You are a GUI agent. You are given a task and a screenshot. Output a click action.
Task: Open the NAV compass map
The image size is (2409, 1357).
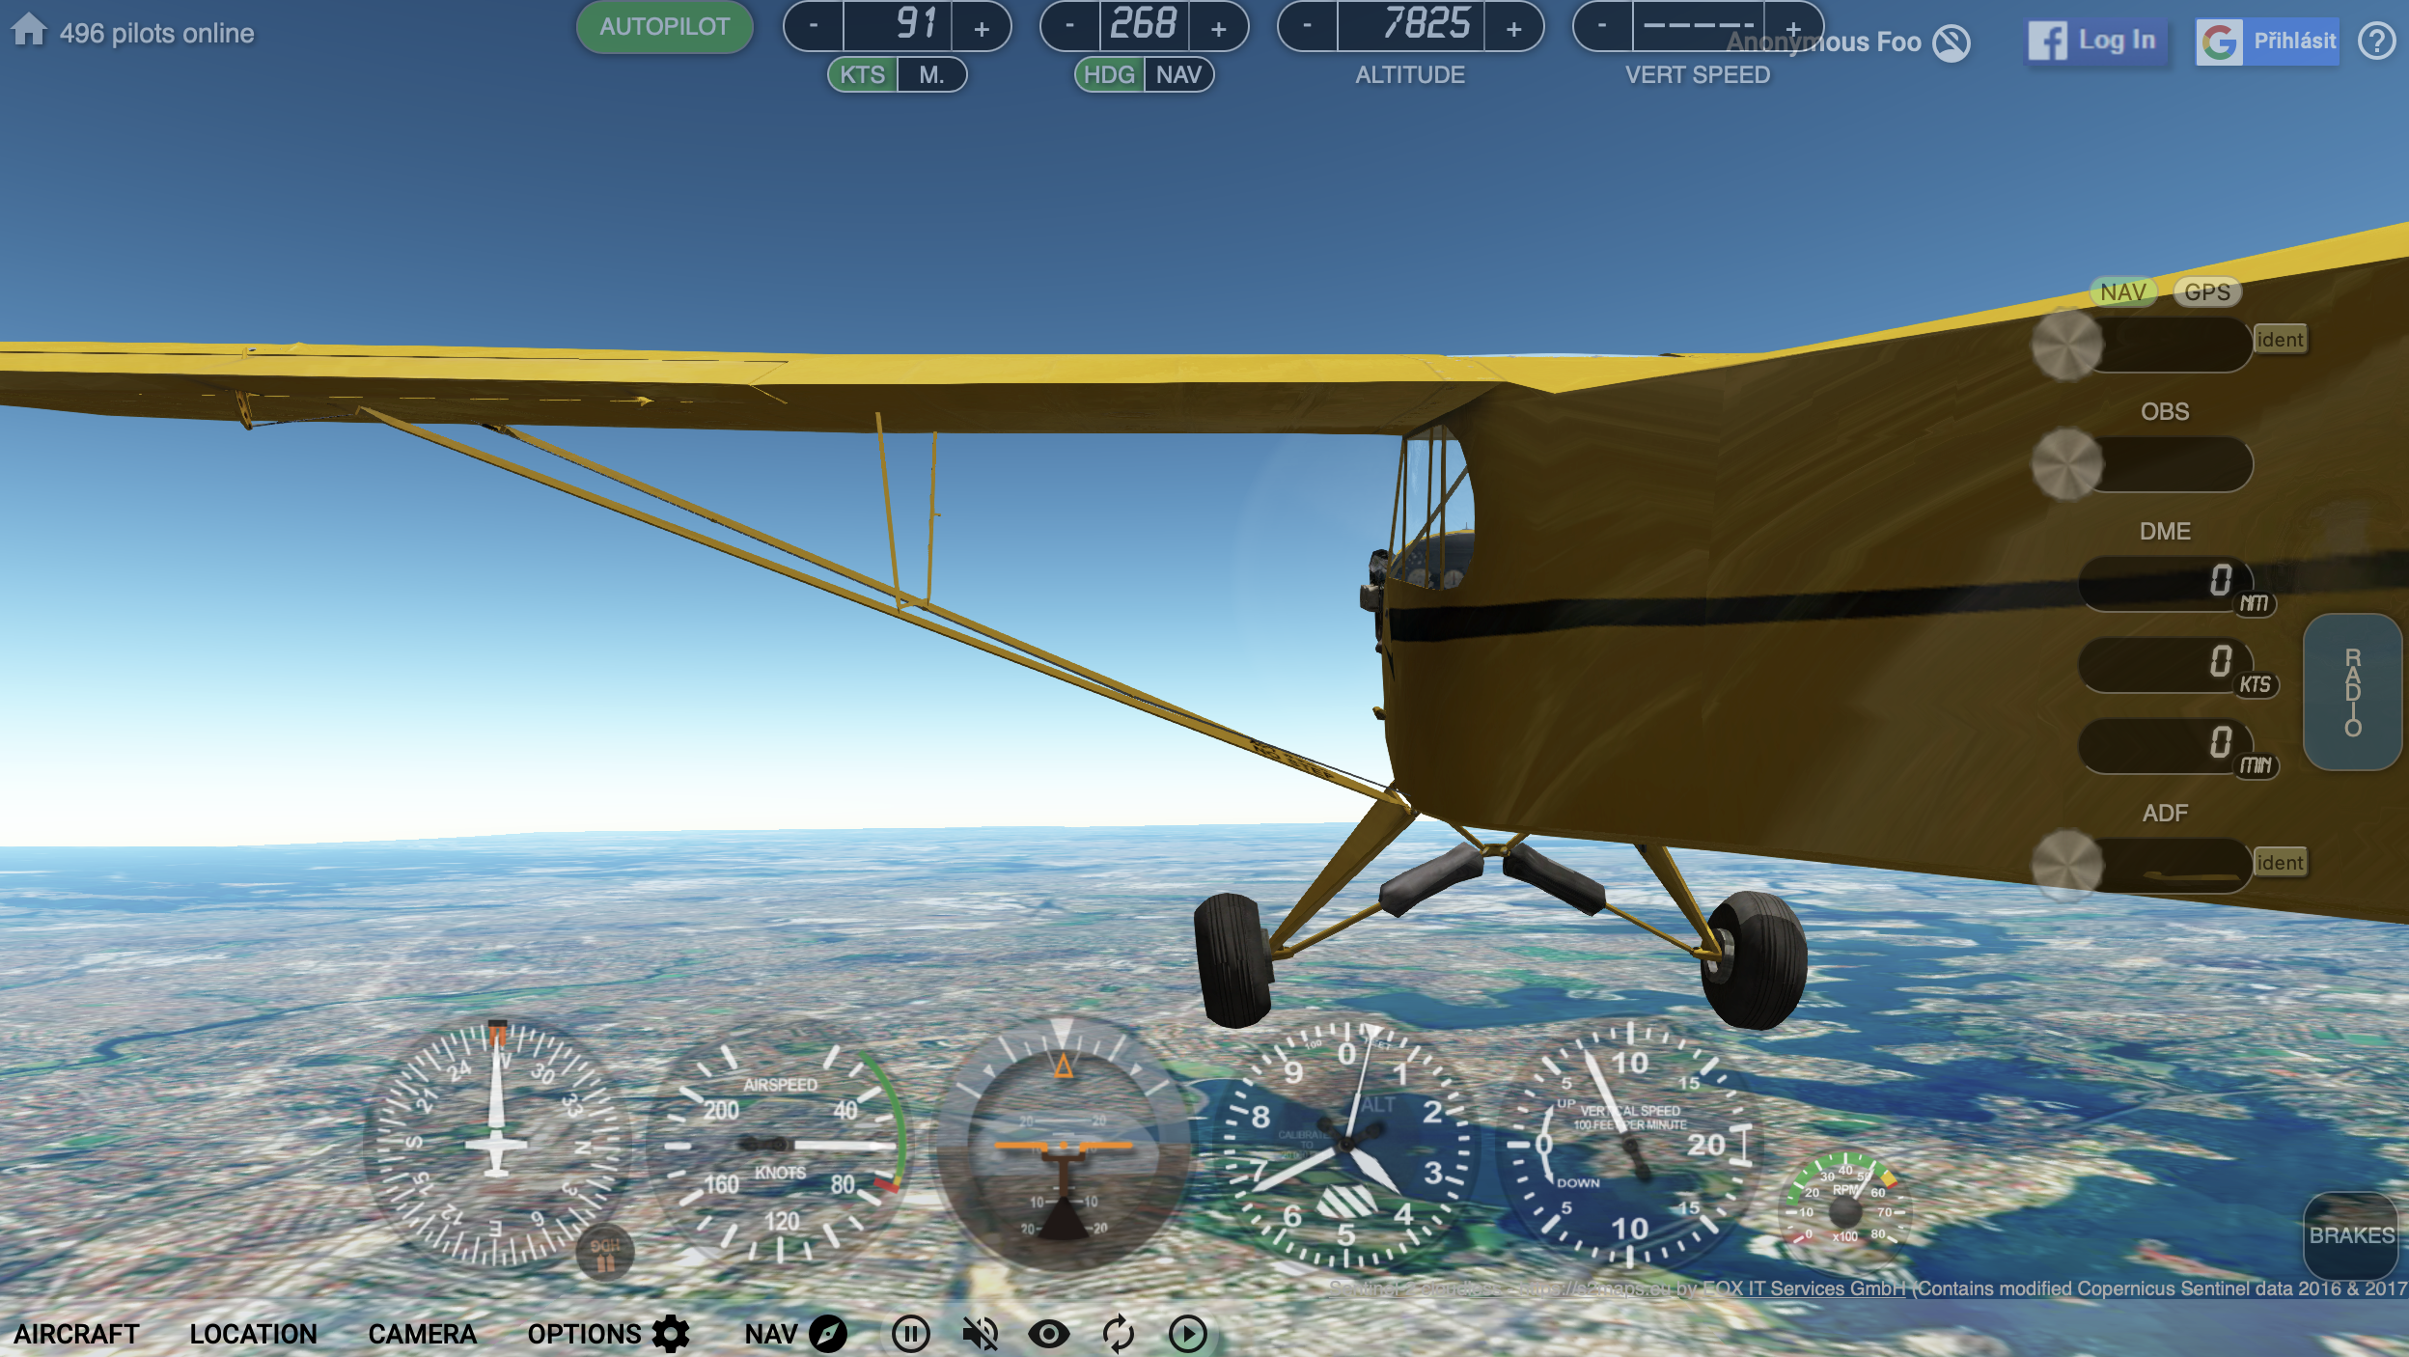point(828,1333)
